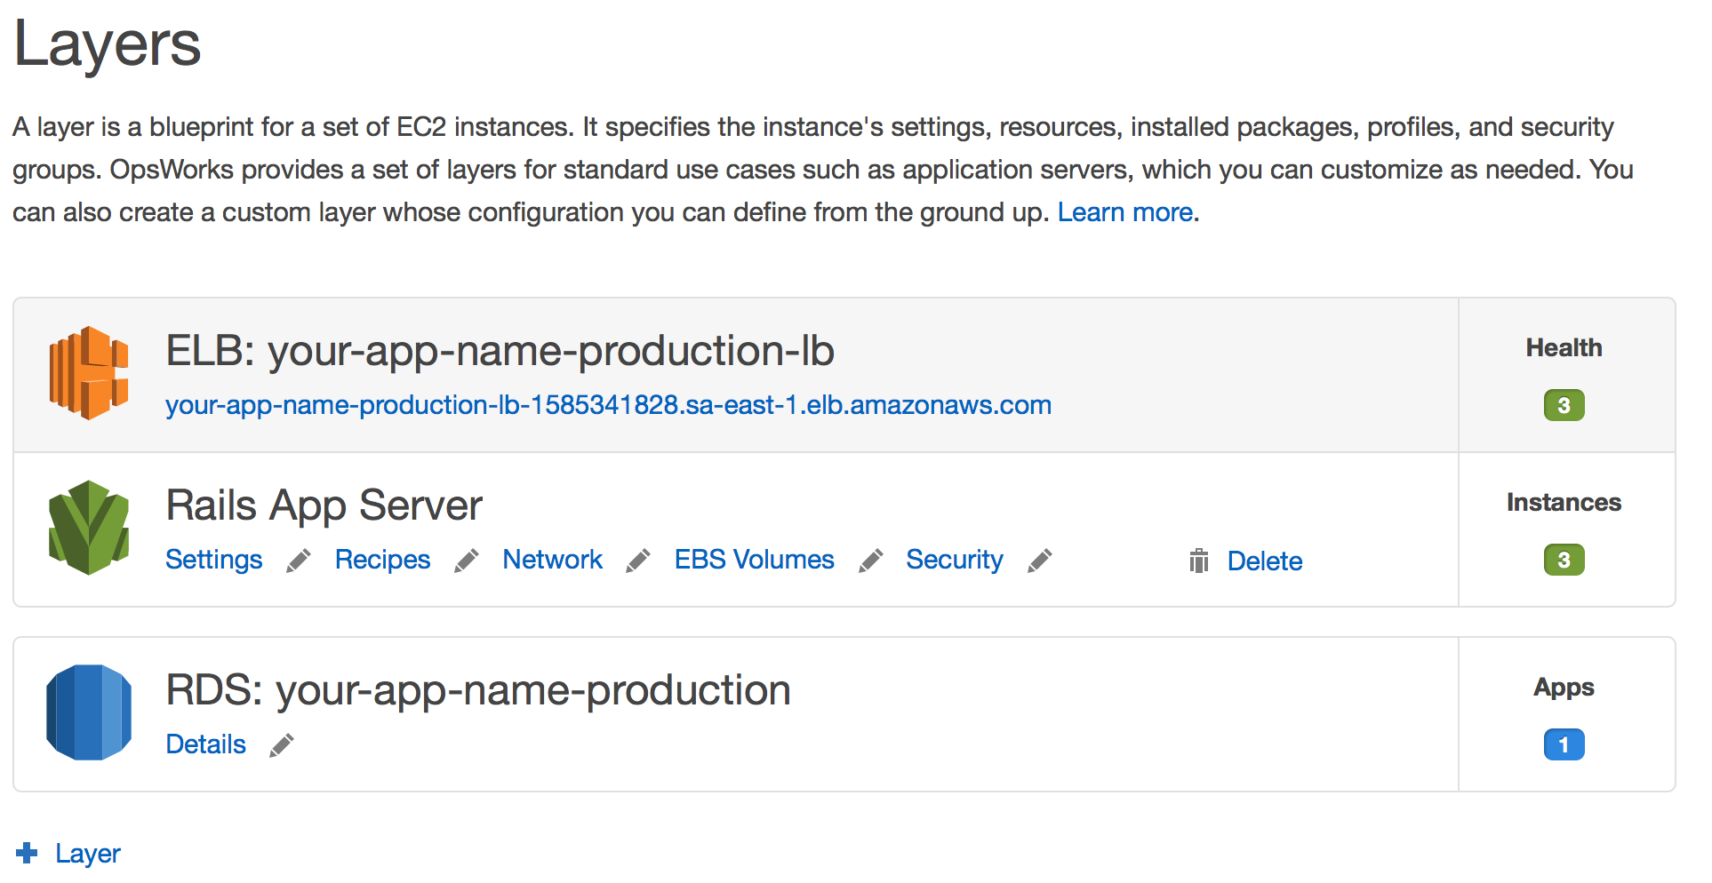The width and height of the screenshot is (1712, 883).
Task: View Details of the RDS layer
Action: pyautogui.click(x=206, y=744)
